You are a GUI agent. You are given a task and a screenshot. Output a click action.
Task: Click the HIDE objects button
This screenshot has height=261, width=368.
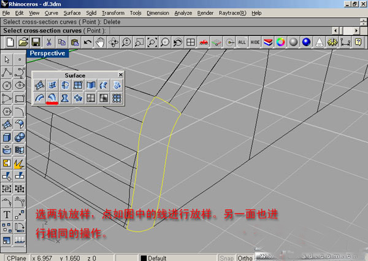[x=255, y=42]
